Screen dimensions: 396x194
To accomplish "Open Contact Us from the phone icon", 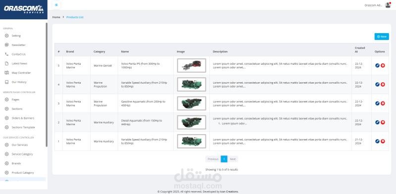I will [x=7, y=54].
